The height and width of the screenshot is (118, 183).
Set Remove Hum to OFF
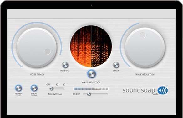point(48,84)
